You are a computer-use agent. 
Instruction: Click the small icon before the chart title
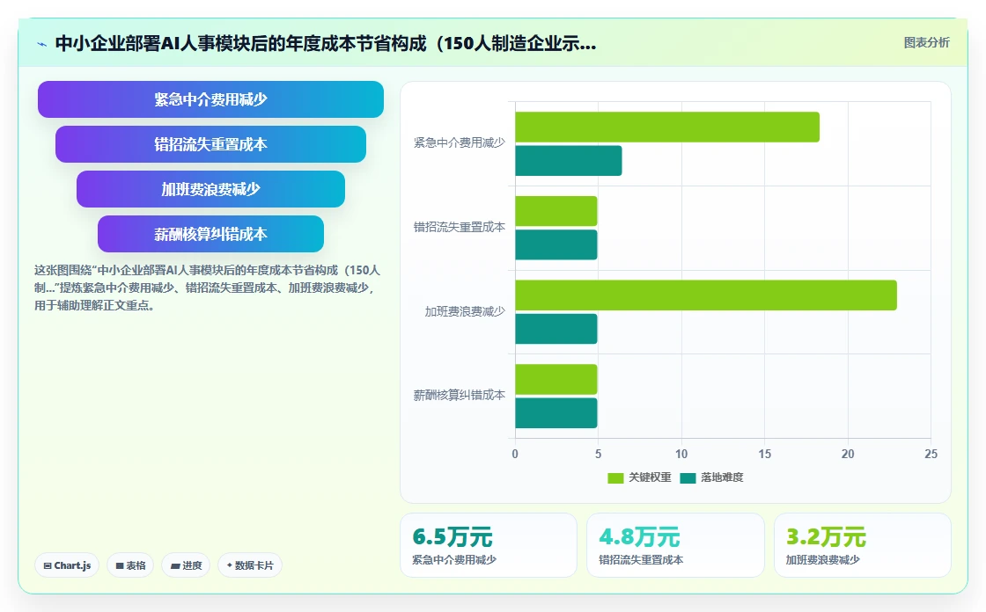pyautogui.click(x=42, y=44)
